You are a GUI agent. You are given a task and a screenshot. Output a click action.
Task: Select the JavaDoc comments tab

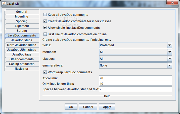pos(22,35)
